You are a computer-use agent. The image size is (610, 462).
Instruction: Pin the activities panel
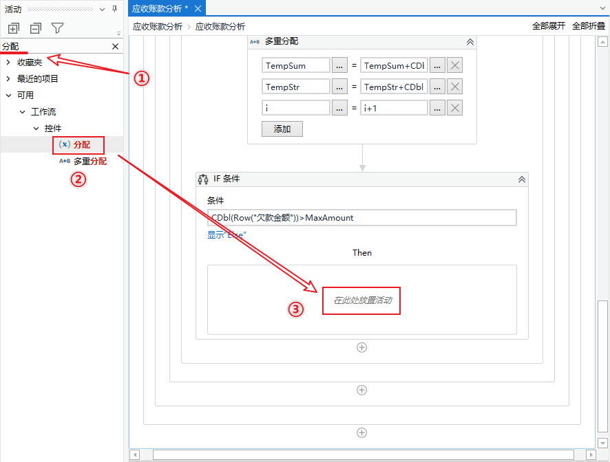(x=114, y=9)
